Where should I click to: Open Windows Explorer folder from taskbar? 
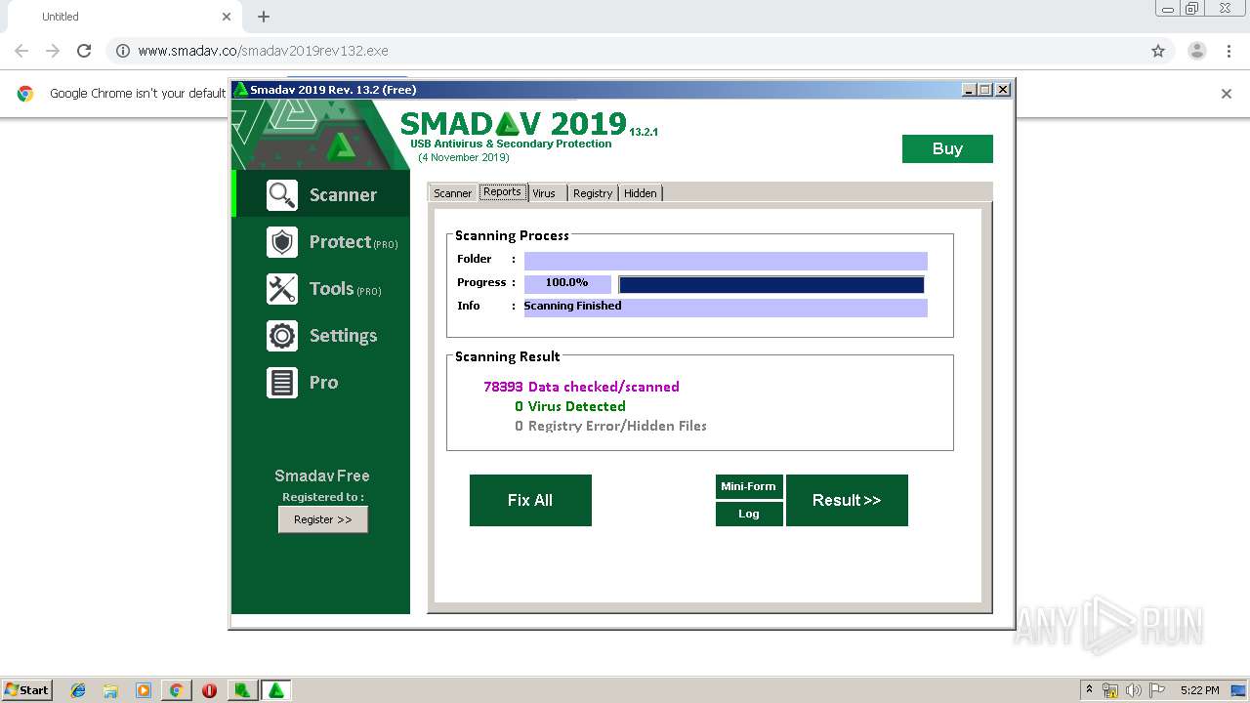click(110, 690)
